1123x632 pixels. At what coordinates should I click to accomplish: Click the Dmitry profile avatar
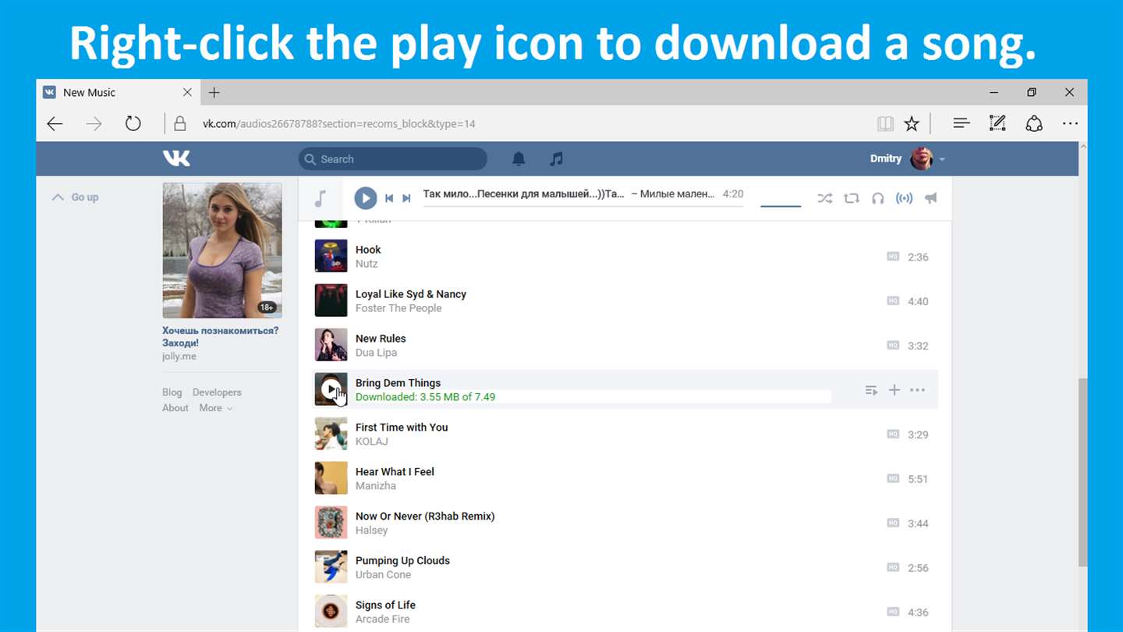click(x=922, y=158)
